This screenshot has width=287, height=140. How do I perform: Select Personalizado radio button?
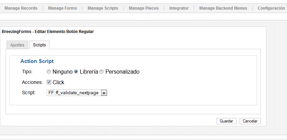click(102, 72)
